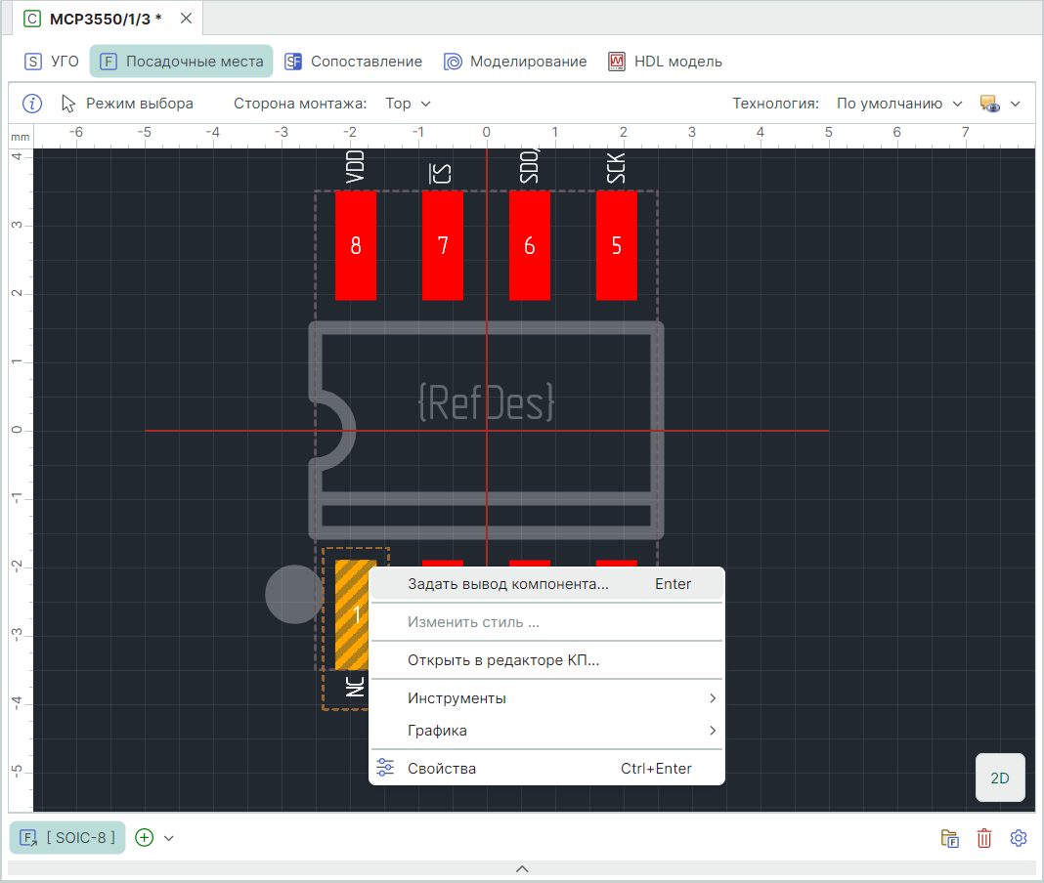Open the Технология По умолчанию dropdown
1044x883 pixels.
pyautogui.click(x=899, y=104)
